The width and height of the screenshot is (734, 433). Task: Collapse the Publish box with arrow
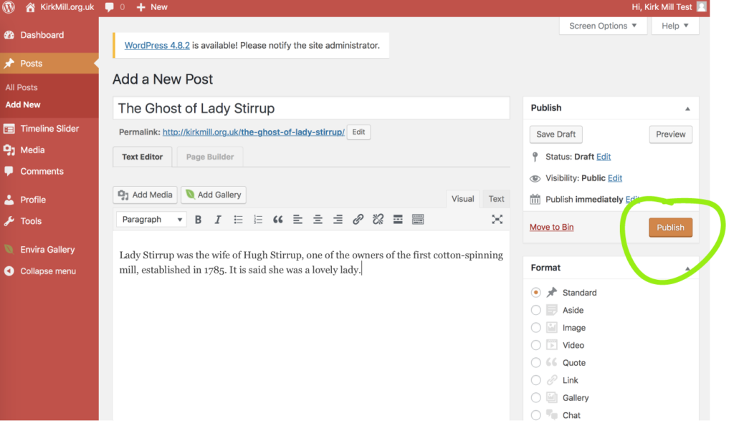click(687, 109)
